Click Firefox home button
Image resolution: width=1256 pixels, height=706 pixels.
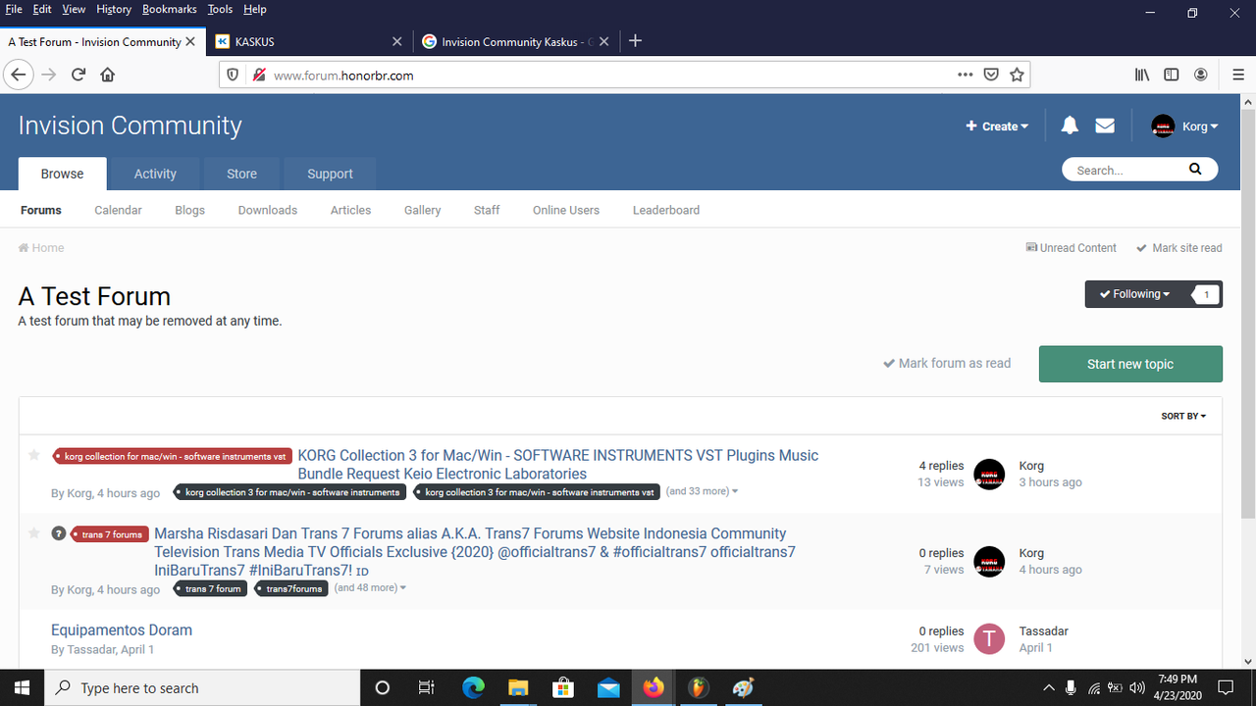click(108, 75)
